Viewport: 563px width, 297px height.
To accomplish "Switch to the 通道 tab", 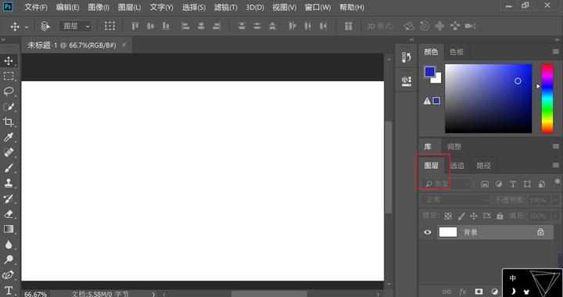I will [x=457, y=166].
